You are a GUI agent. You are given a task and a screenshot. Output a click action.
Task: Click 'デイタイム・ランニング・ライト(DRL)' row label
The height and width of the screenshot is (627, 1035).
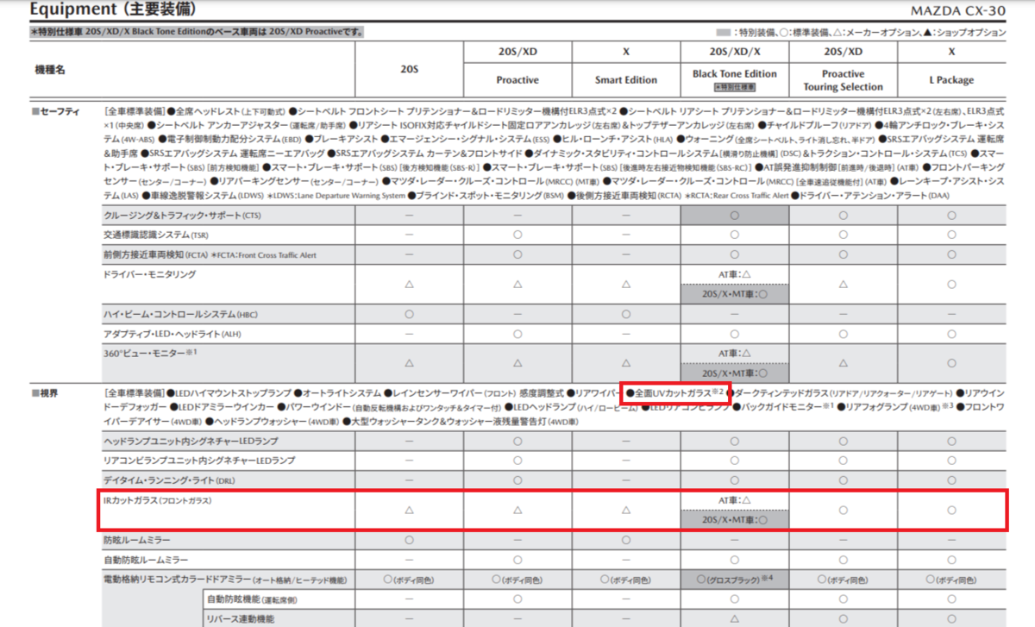(x=168, y=480)
